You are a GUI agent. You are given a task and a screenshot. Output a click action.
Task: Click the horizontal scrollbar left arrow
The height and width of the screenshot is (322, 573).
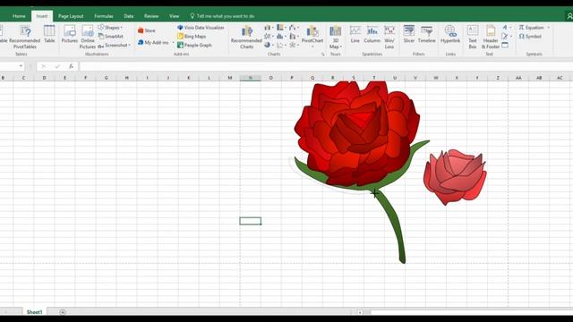[360, 312]
